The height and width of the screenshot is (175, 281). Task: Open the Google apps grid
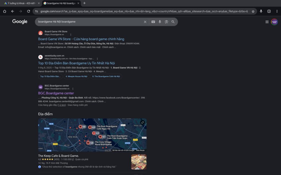pyautogui.click(x=267, y=22)
